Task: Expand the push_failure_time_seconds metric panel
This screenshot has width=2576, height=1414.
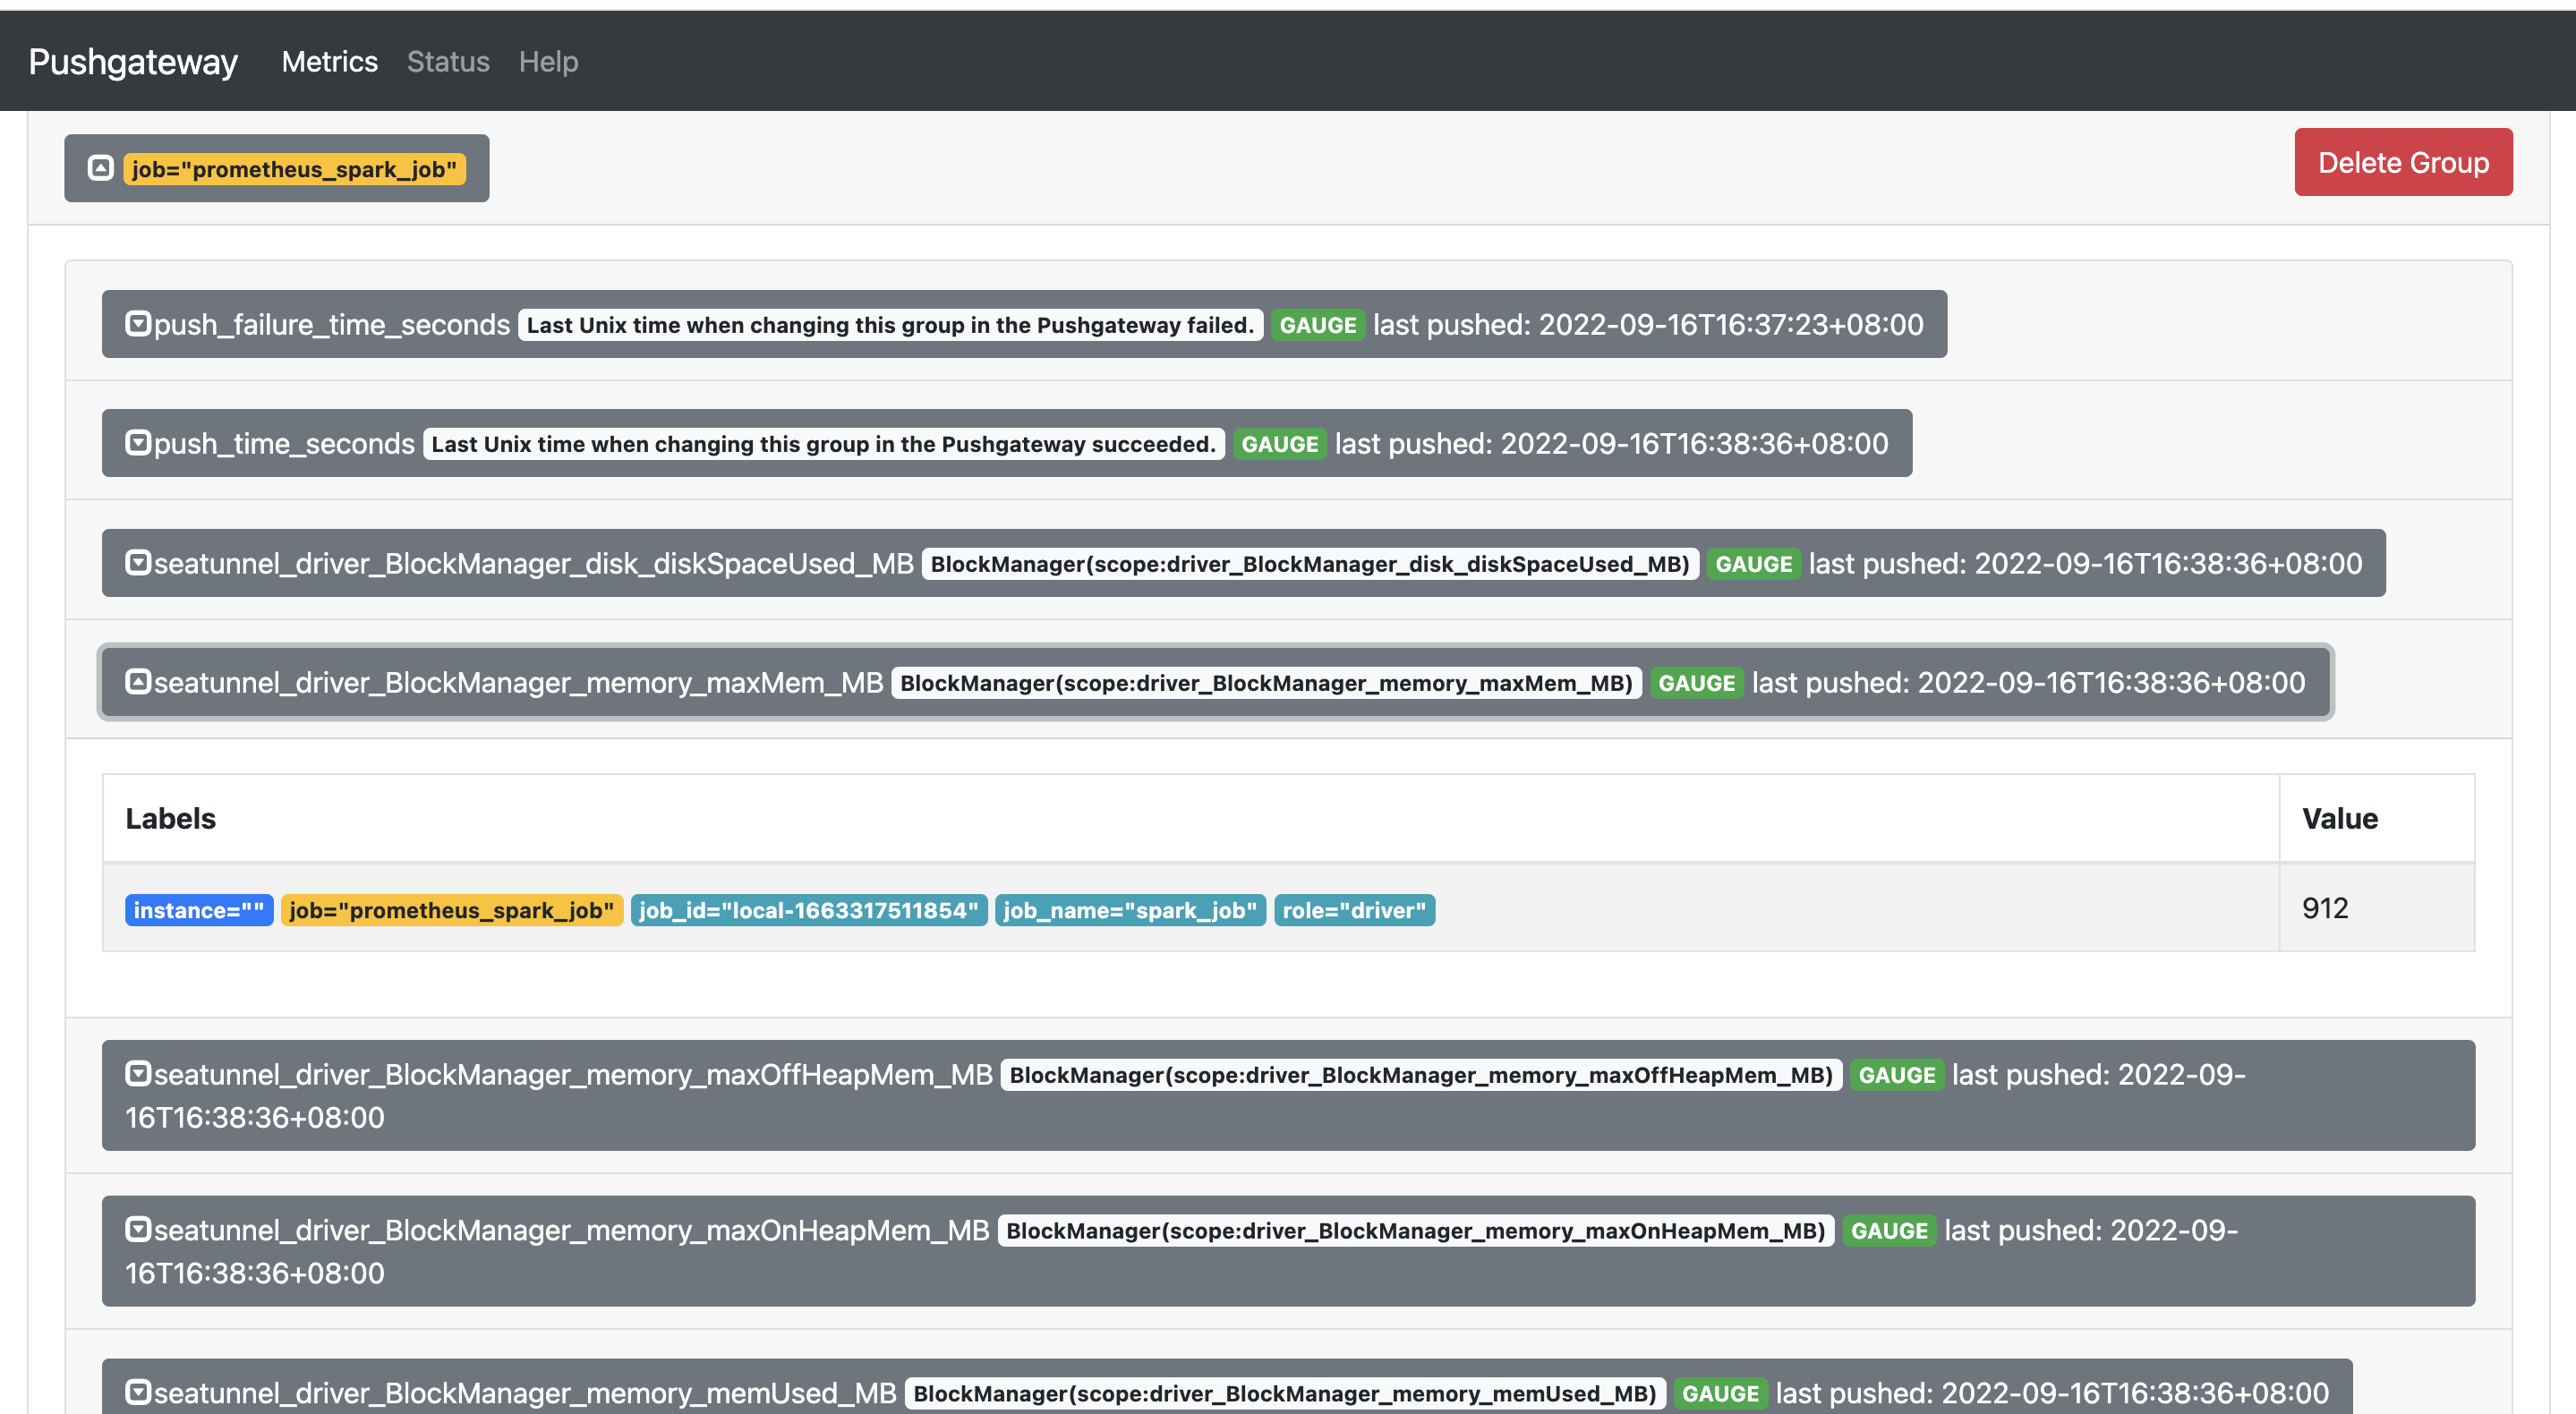Action: 138,322
